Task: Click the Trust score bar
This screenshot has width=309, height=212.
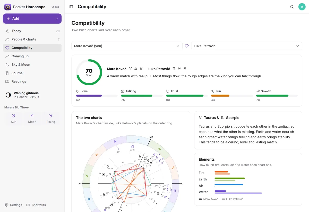Action: (x=187, y=96)
